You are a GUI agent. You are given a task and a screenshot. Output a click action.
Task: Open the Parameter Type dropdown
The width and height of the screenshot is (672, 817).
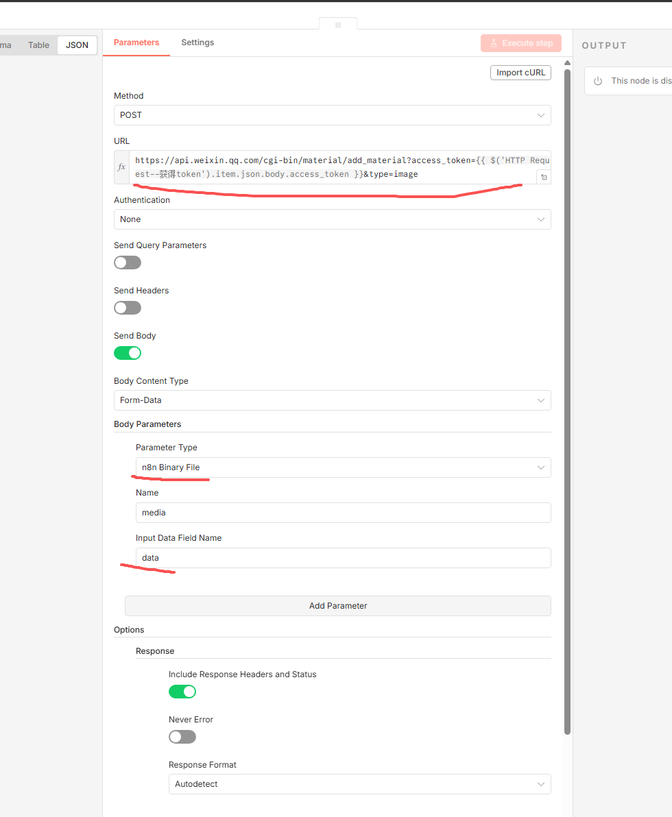pyautogui.click(x=343, y=467)
